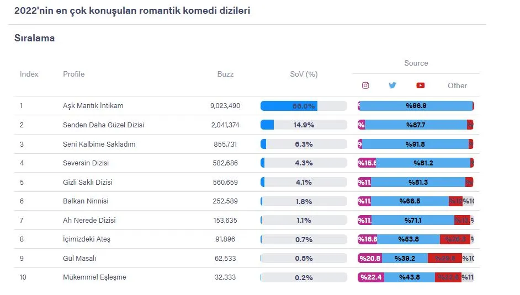Sort by the Buzz column header

pyautogui.click(x=225, y=74)
